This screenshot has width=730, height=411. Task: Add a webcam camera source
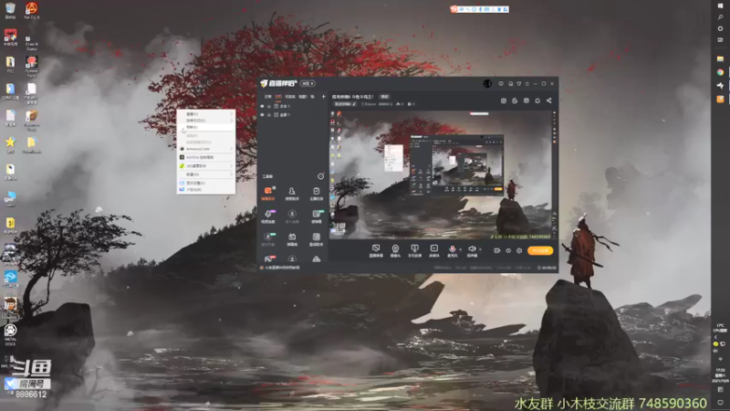(395, 250)
